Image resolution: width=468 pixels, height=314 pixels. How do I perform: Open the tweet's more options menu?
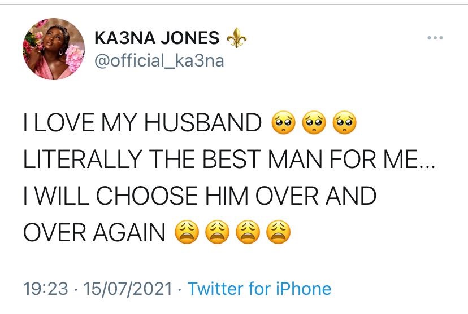435,38
